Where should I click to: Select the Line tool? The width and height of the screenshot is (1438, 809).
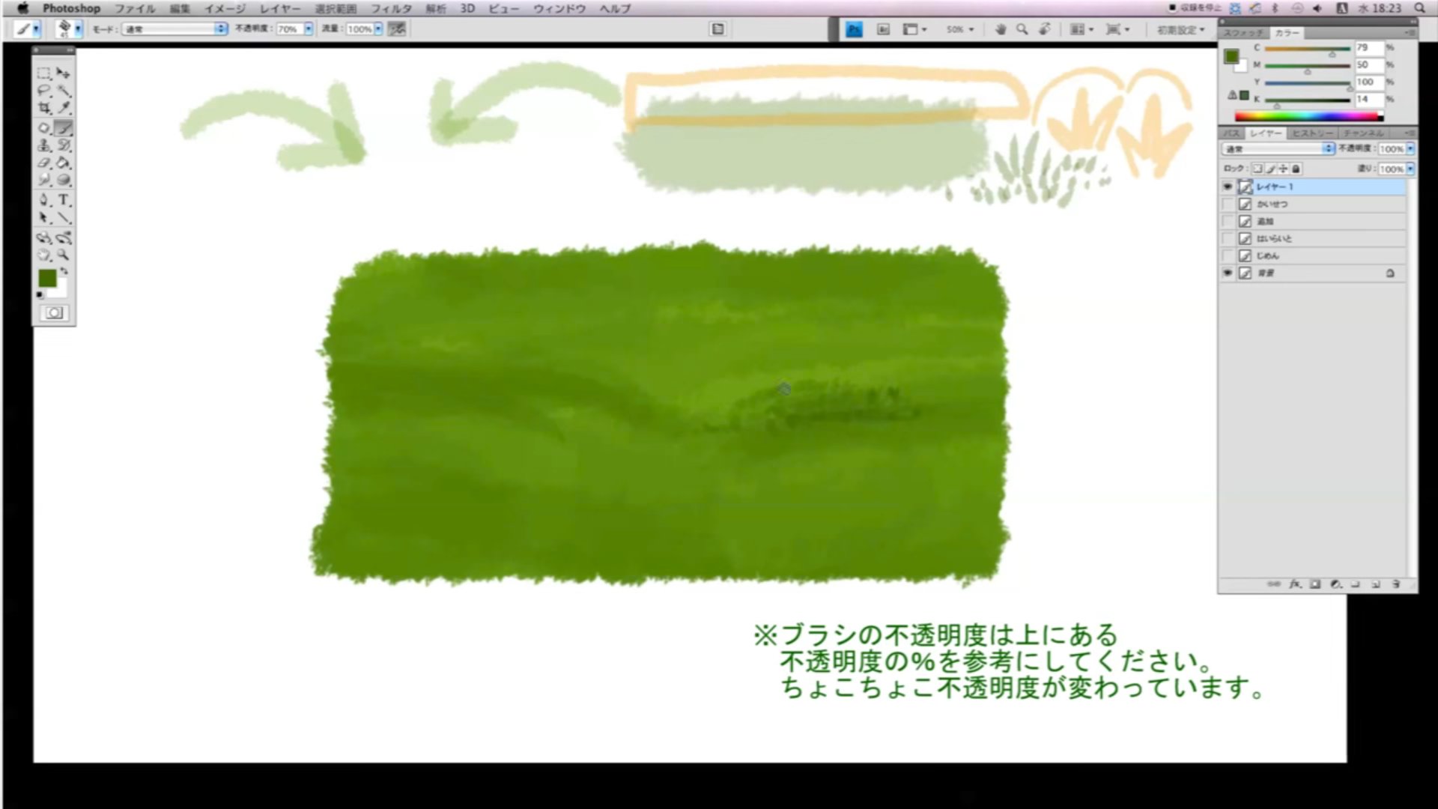click(x=64, y=218)
